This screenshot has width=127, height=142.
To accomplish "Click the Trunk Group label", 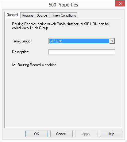I will pos(22,41).
